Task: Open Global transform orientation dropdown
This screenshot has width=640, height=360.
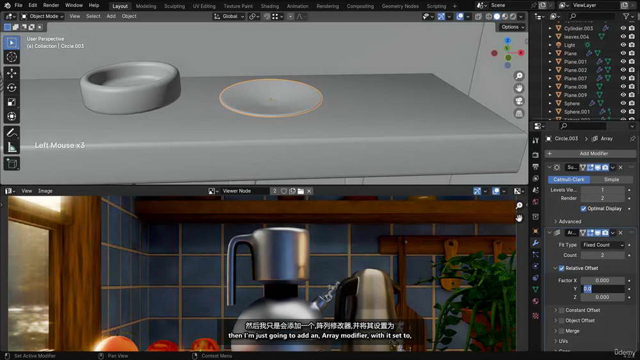Action: tap(229, 17)
